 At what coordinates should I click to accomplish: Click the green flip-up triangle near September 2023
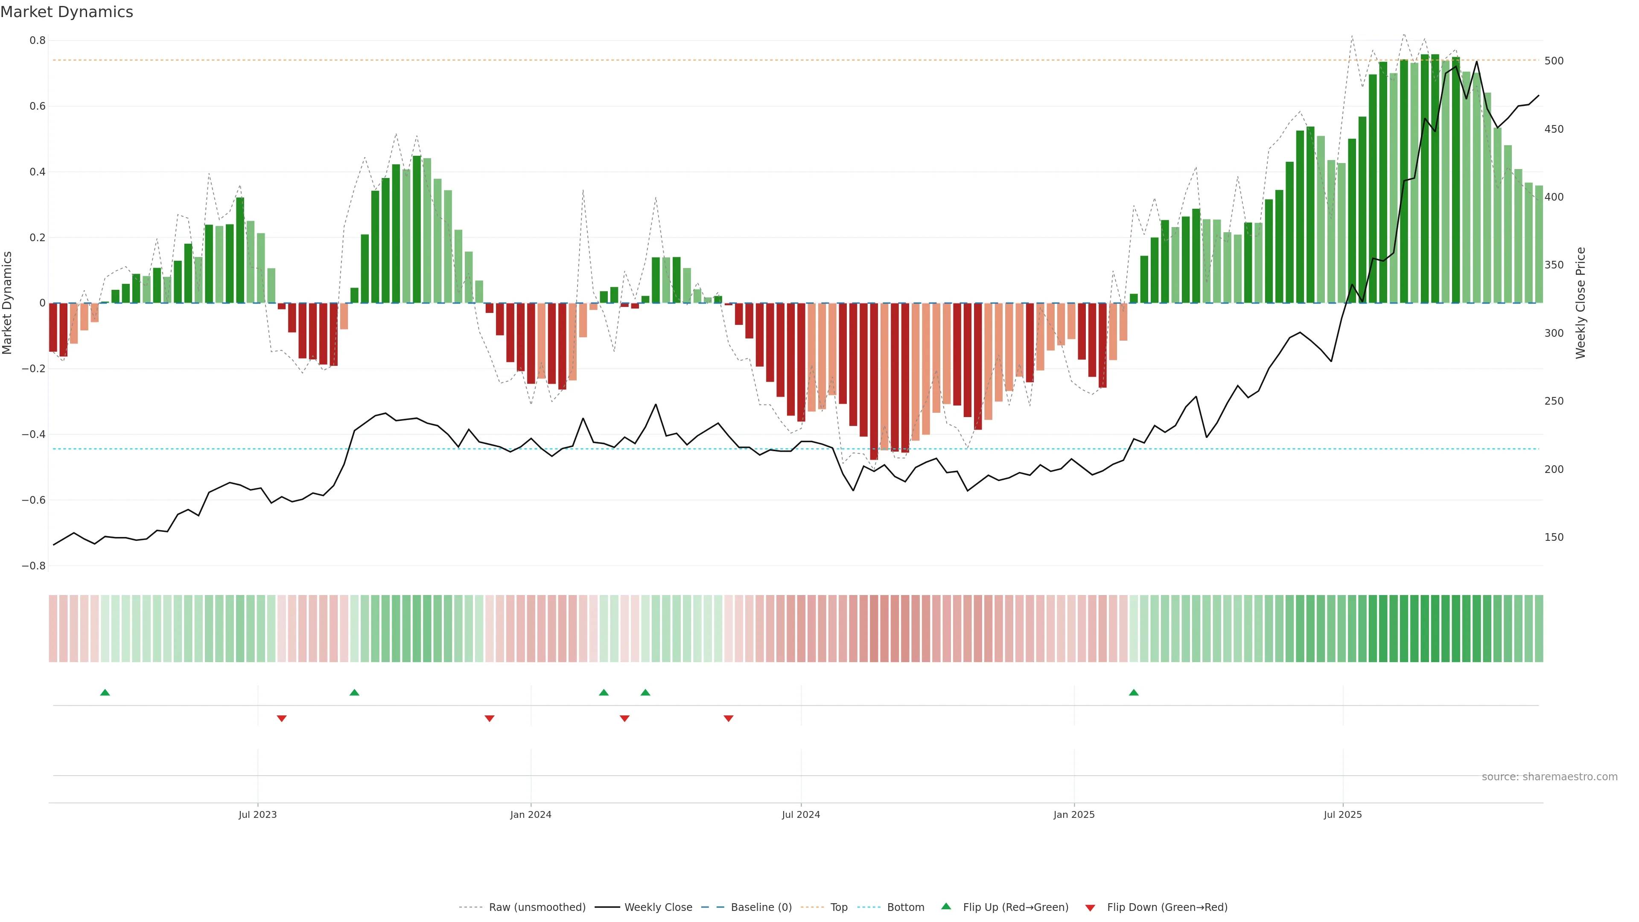[x=354, y=692]
